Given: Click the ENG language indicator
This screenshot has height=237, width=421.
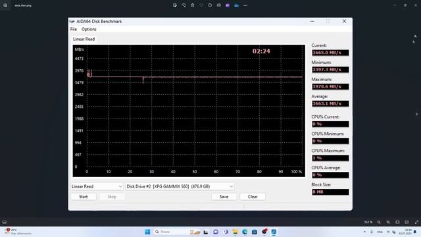Looking at the screenshot, I should tap(380, 232).
